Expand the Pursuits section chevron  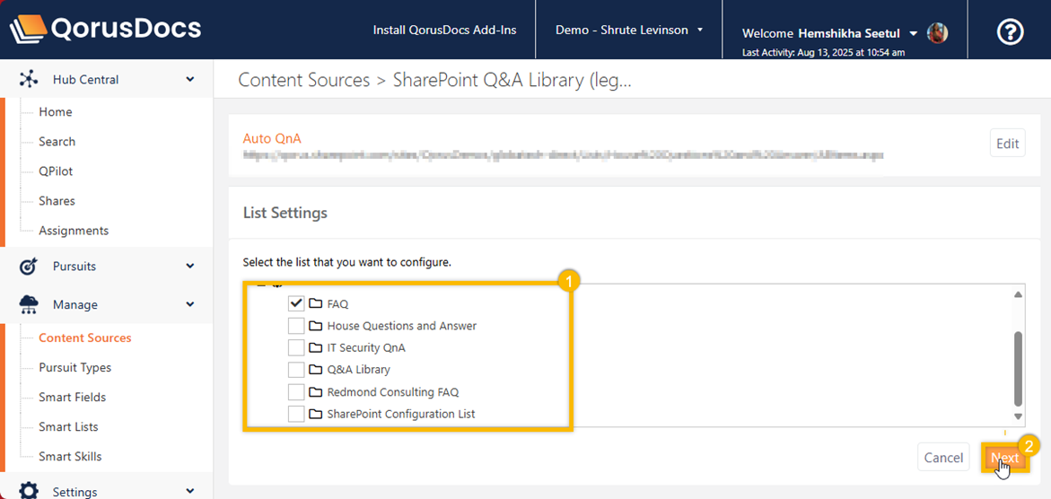point(190,267)
